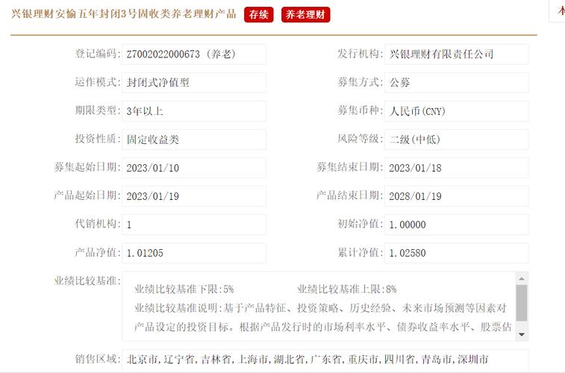Viewport: 565px width, 373px height.
Task: Click the 初始净值 field 1.00000
Action: coord(456,225)
